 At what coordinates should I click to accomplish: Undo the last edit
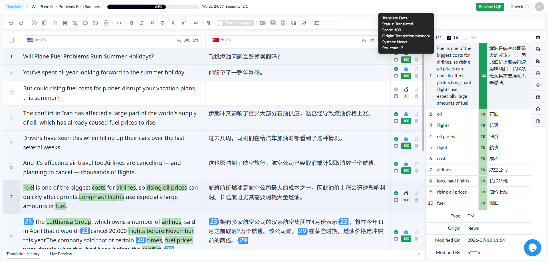pos(11,23)
